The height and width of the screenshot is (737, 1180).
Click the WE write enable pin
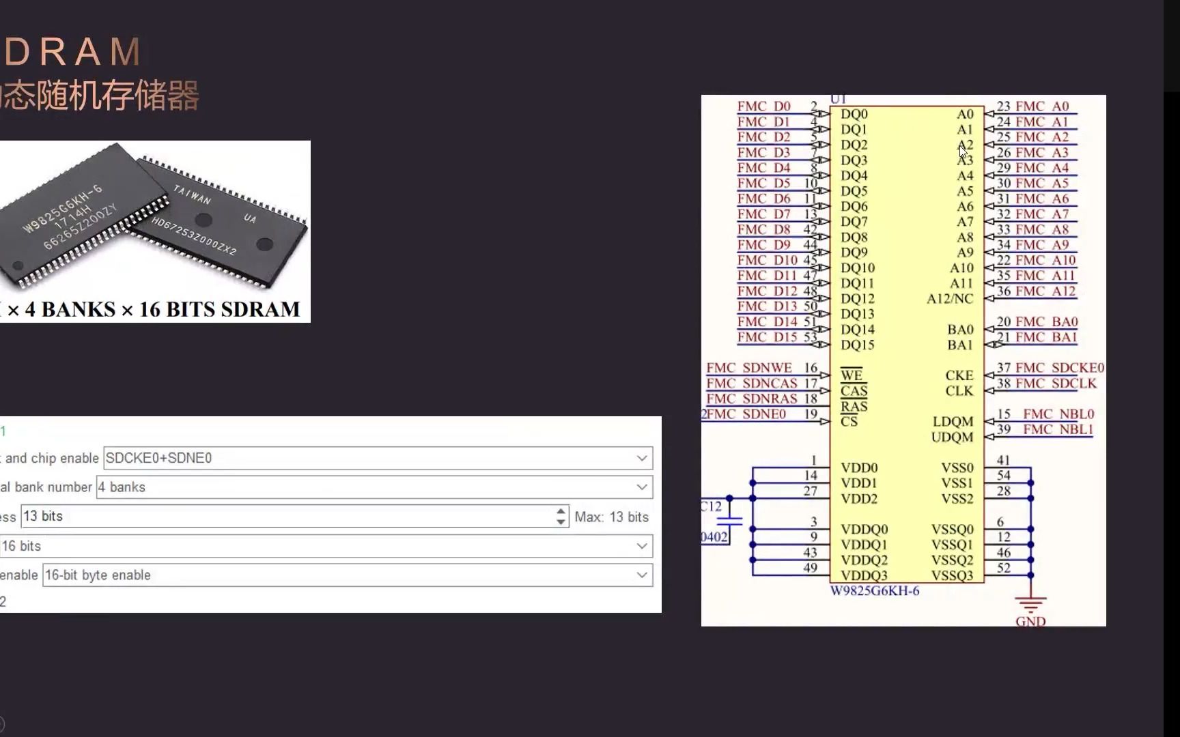[x=851, y=375]
